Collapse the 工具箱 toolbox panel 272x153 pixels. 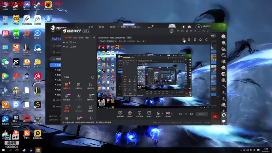pos(93,77)
